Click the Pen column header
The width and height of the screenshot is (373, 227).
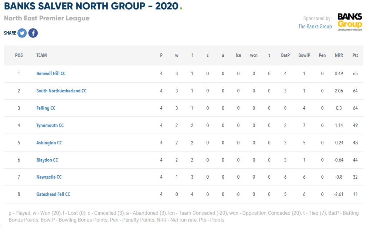pos(322,55)
